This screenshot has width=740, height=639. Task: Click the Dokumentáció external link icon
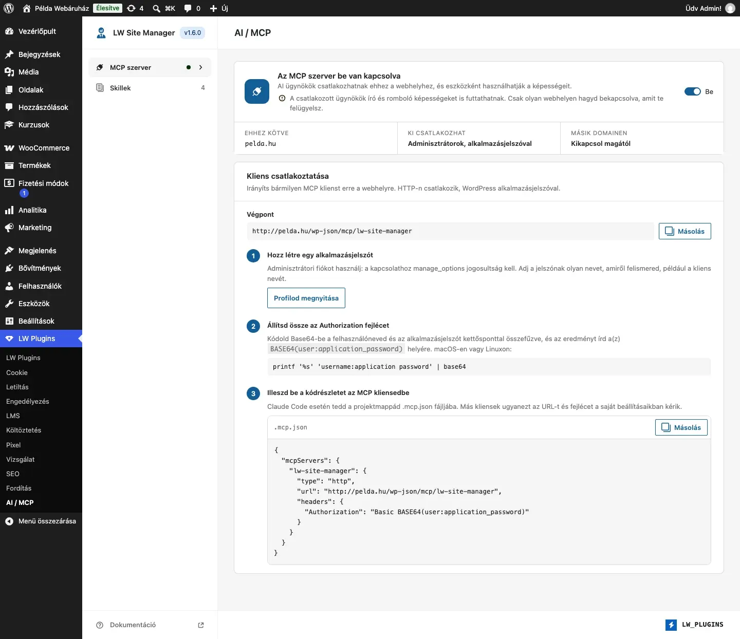coord(201,625)
